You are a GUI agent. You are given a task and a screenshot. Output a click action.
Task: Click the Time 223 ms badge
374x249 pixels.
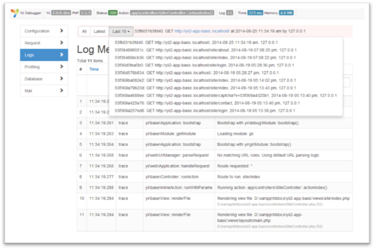254,11
